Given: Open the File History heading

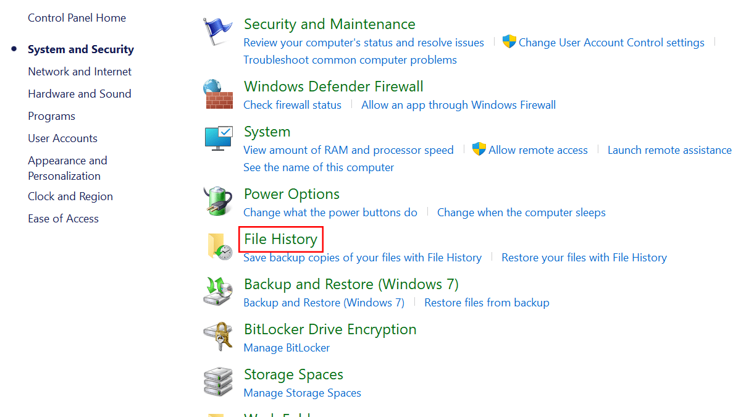Looking at the screenshot, I should 281,239.
